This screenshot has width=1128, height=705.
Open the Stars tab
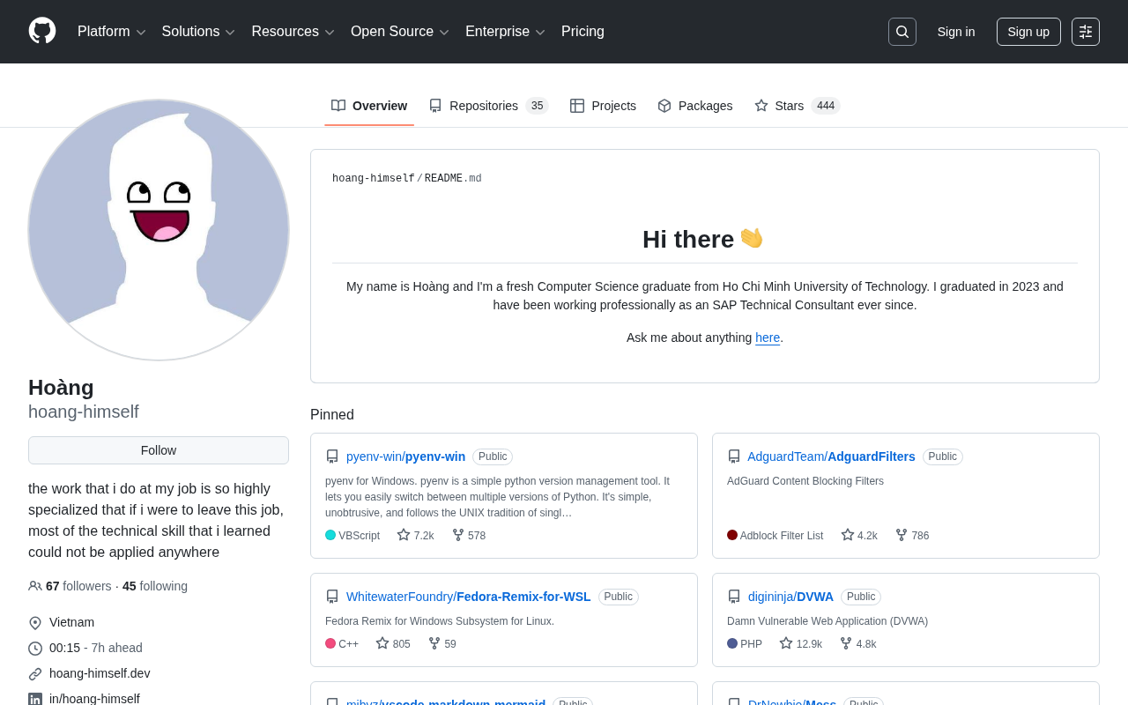pyautogui.click(x=796, y=106)
